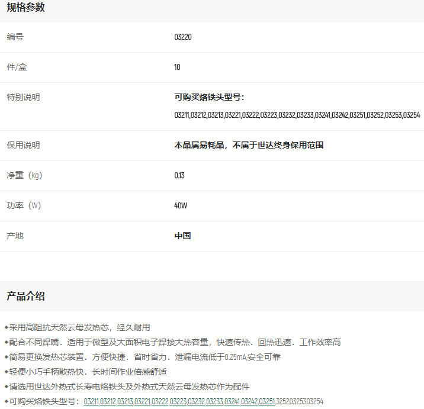Click the product number value 03220
The width and height of the screenshot is (424, 409).
183,37
